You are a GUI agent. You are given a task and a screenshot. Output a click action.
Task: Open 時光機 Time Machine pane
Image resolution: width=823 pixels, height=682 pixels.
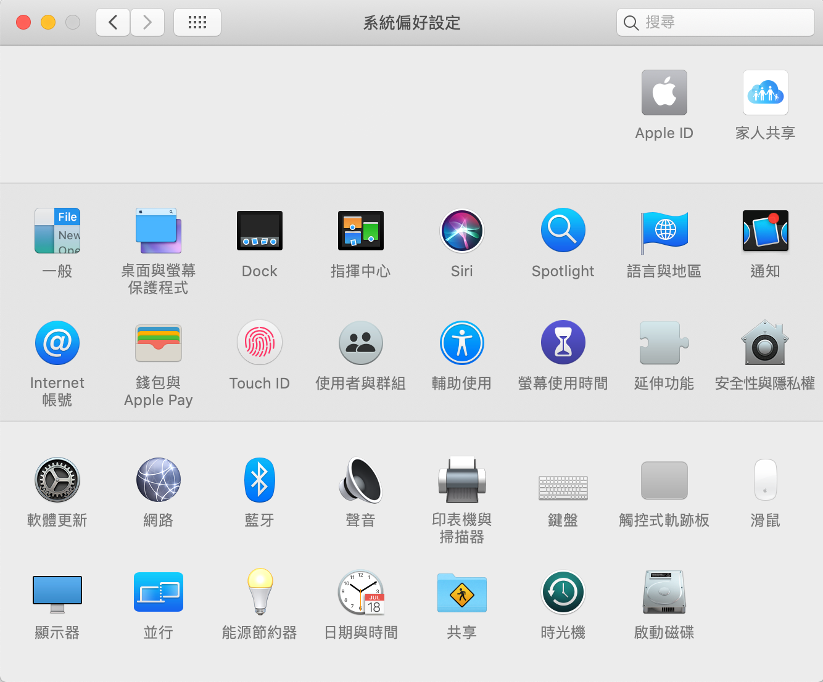point(563,592)
